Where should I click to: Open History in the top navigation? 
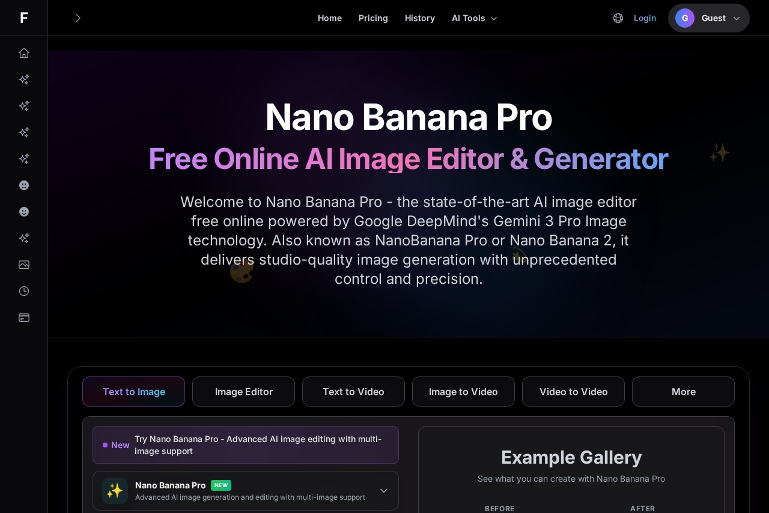[x=420, y=18]
